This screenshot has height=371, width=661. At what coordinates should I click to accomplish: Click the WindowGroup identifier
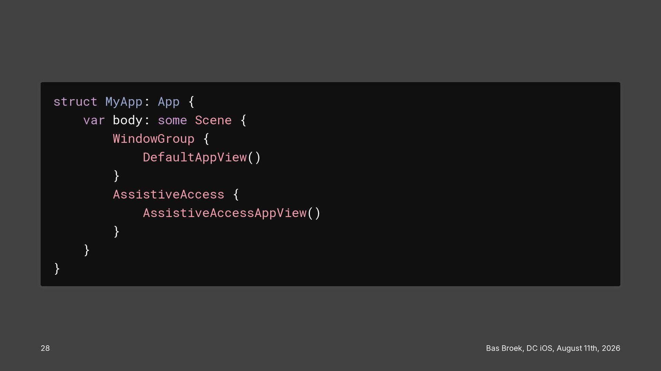[x=154, y=139]
